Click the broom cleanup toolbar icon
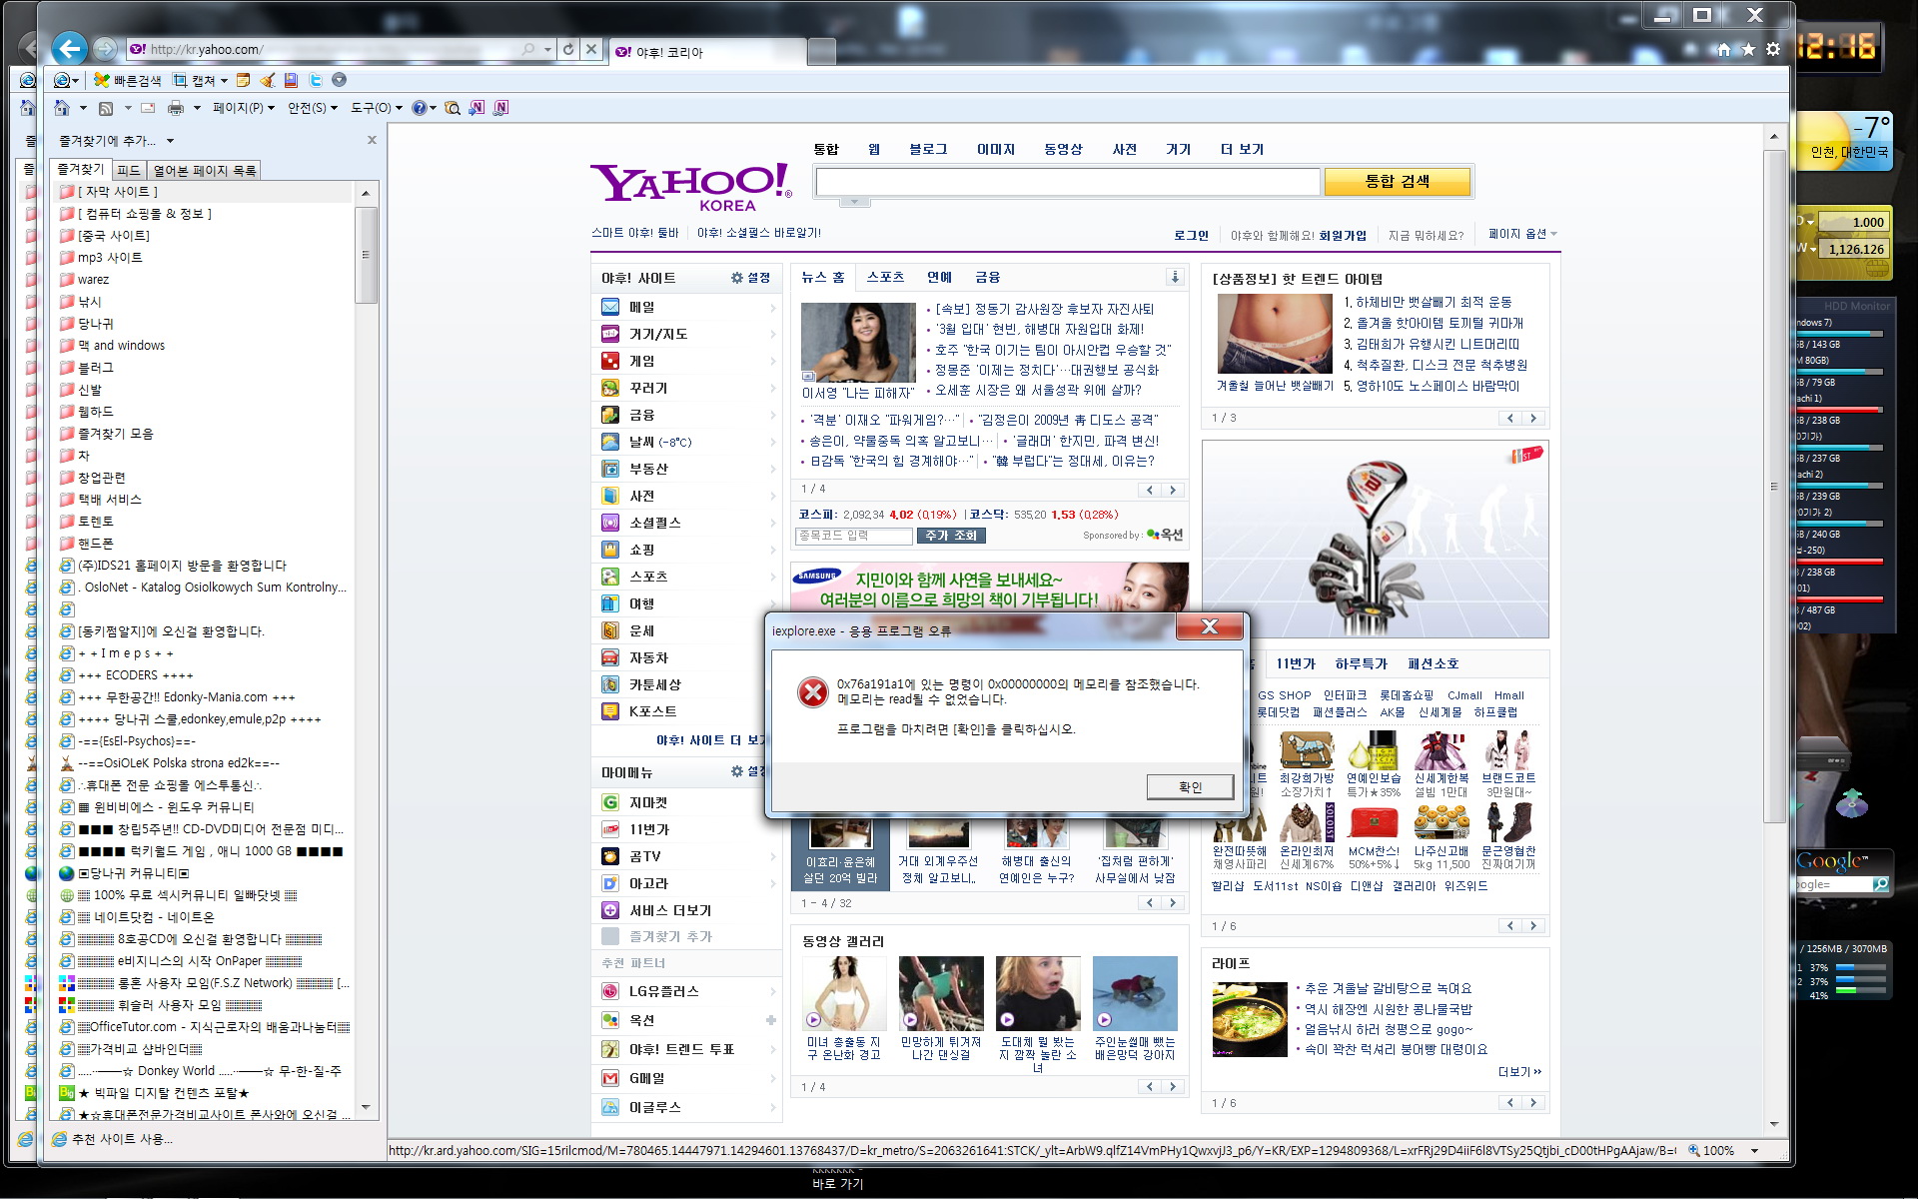 (x=267, y=80)
